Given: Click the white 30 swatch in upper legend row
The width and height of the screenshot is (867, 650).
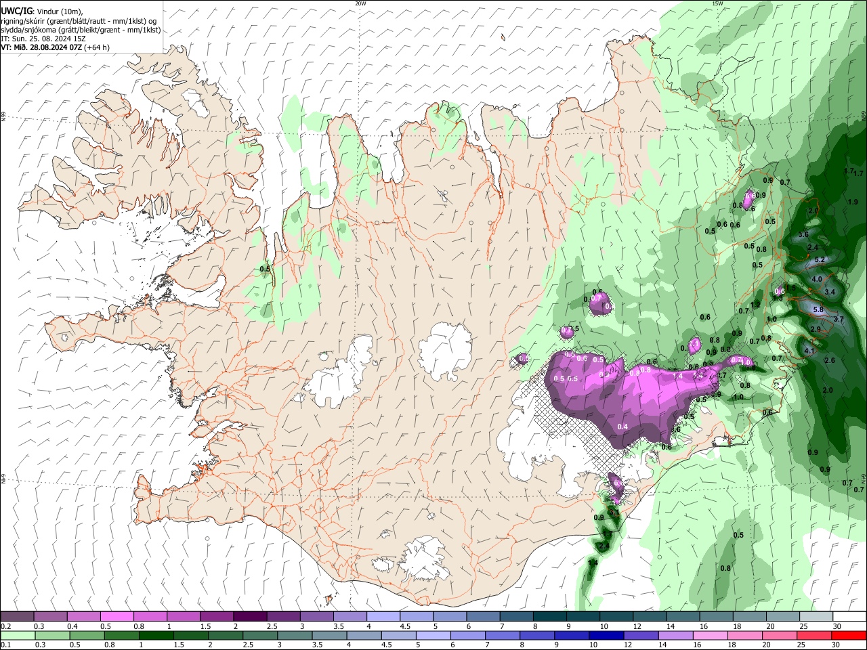Looking at the screenshot, I should (849, 617).
